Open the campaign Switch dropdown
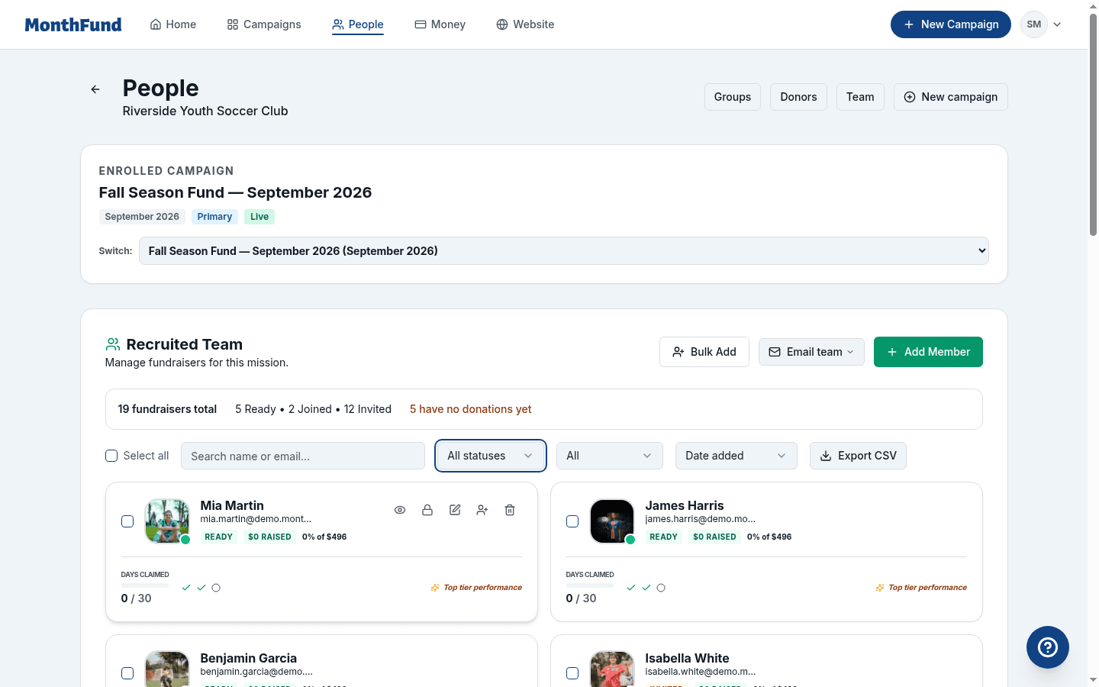The image size is (1099, 687). click(x=564, y=251)
